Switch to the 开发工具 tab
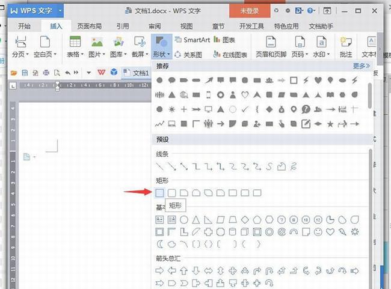 pos(251,26)
